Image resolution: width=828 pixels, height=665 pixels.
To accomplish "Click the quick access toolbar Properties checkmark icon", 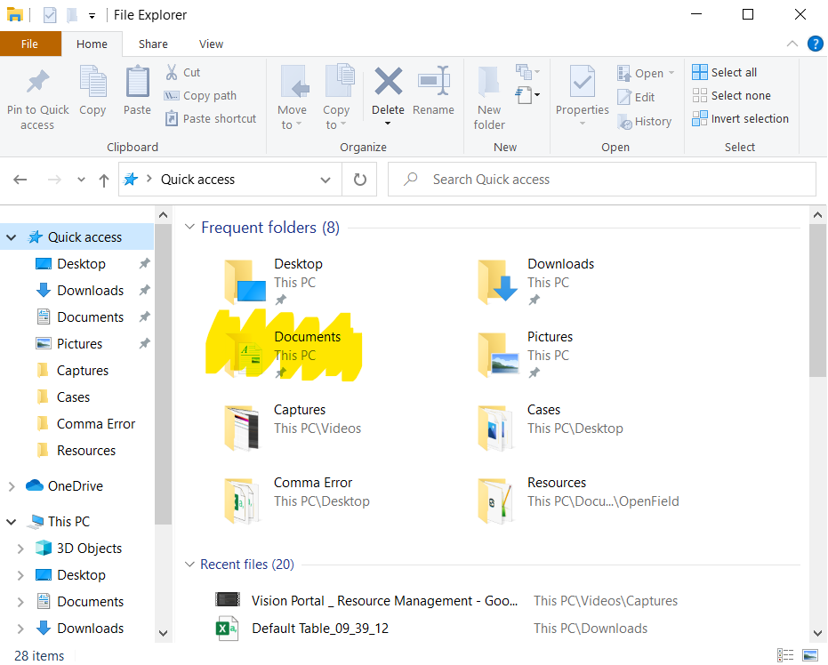I will tap(50, 15).
